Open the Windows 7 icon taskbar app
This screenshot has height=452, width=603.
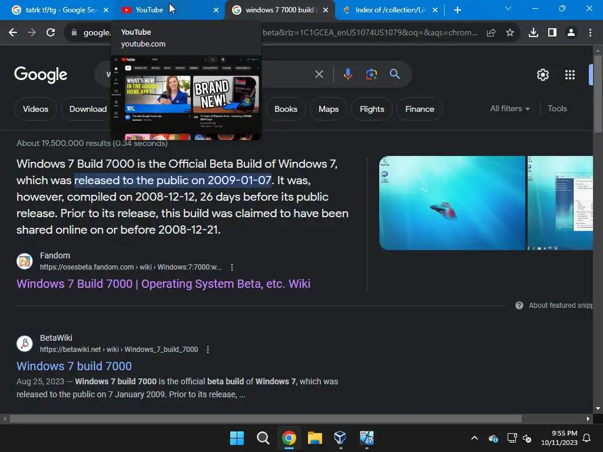tap(367, 438)
